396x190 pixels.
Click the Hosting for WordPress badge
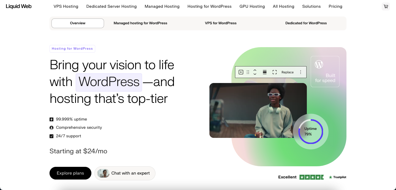(x=72, y=49)
